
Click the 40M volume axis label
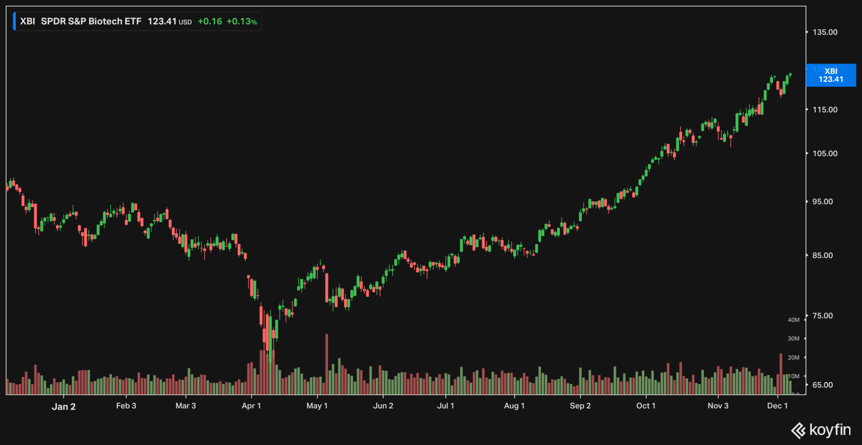[793, 320]
